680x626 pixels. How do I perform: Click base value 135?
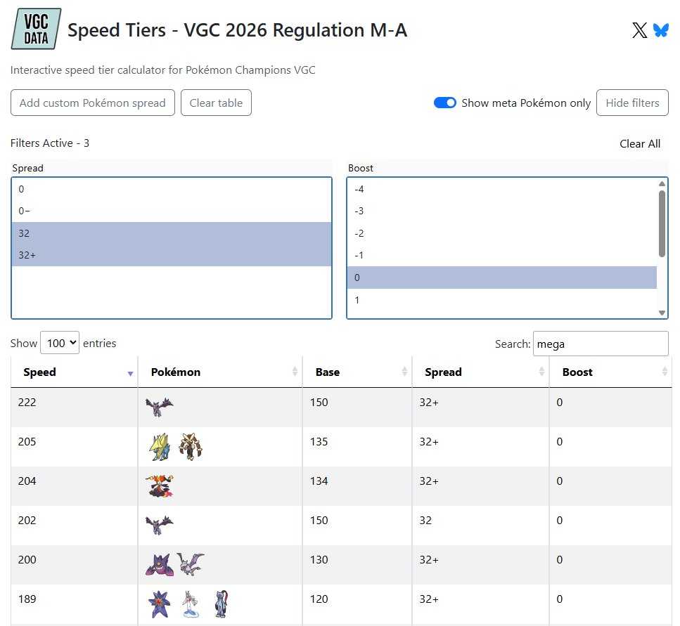click(x=319, y=441)
